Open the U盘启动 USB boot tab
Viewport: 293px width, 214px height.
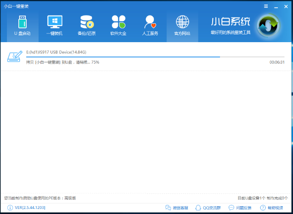tap(23, 26)
